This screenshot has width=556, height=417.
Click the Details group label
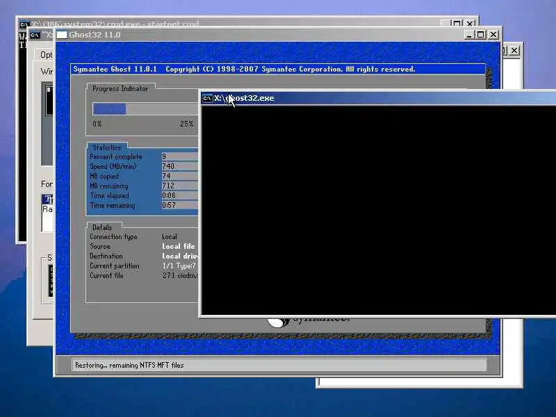102,227
